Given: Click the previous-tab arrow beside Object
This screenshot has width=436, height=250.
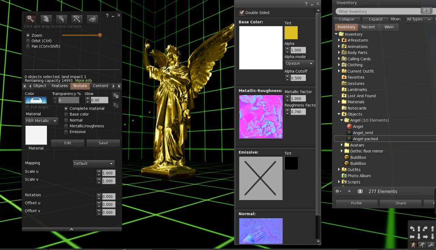Looking at the screenshot, I should 30,86.
